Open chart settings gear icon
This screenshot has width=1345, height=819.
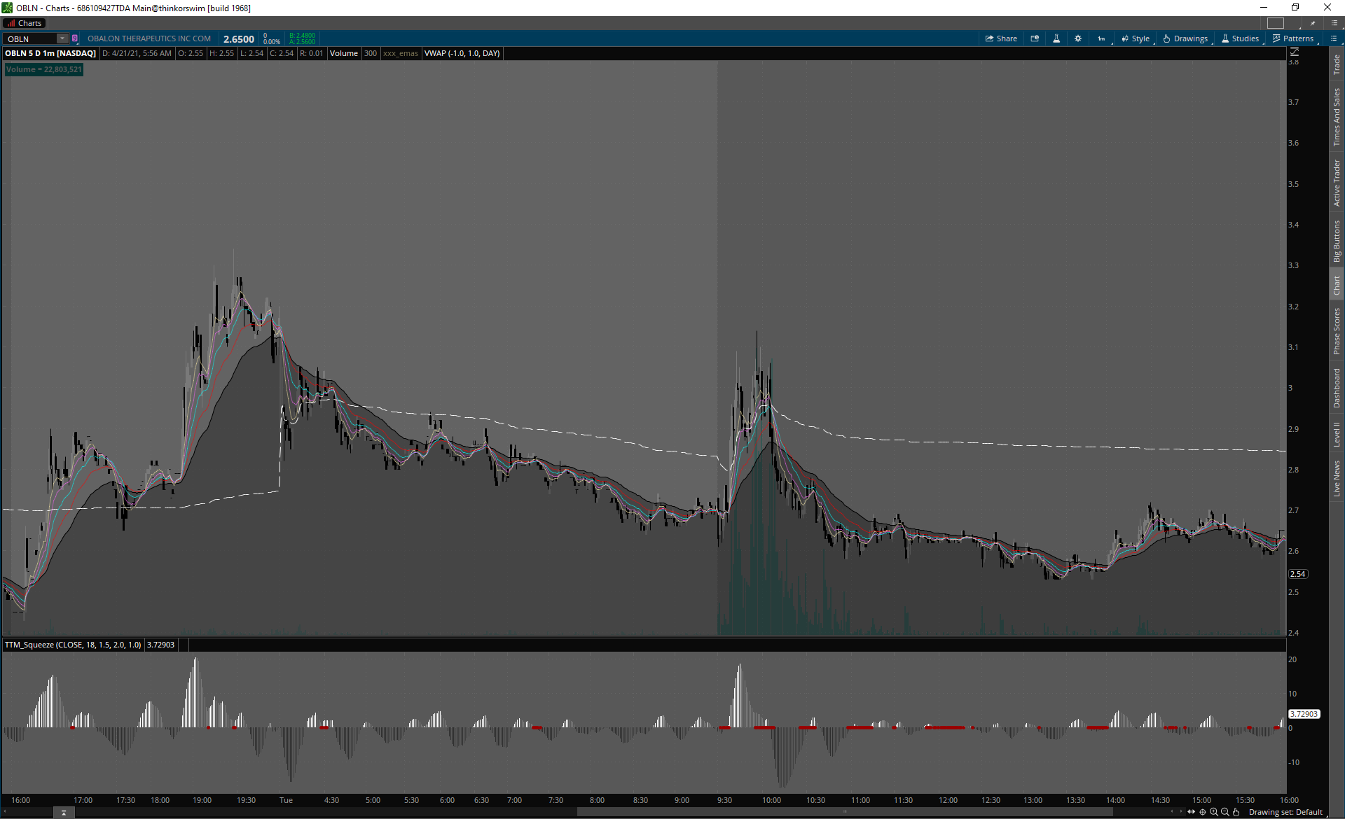pyautogui.click(x=1078, y=38)
